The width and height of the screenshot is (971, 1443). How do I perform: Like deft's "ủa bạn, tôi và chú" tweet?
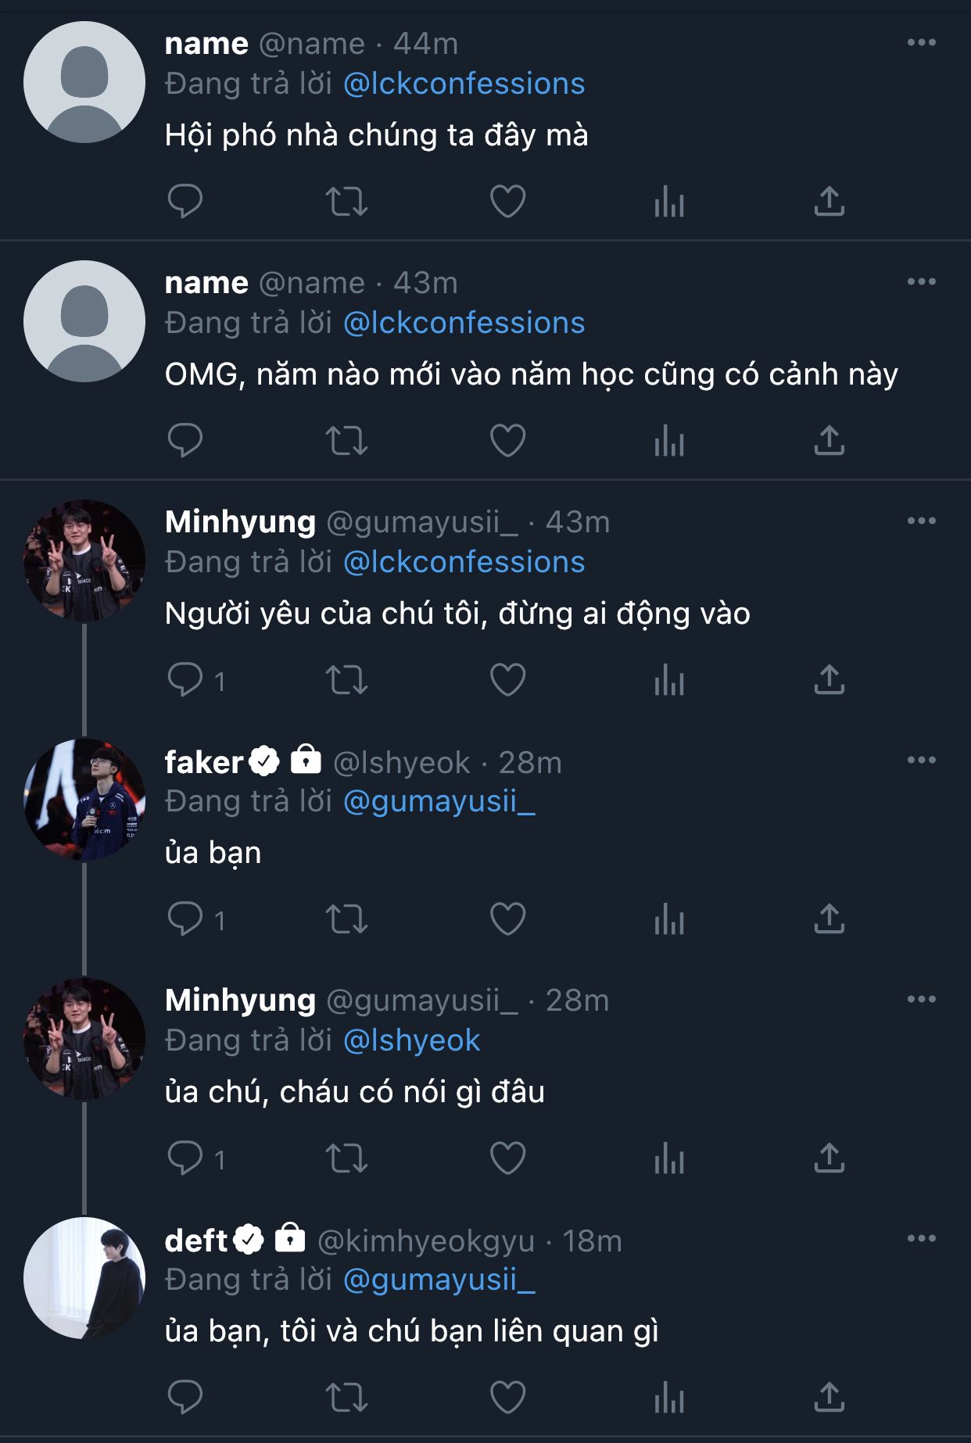click(507, 1398)
